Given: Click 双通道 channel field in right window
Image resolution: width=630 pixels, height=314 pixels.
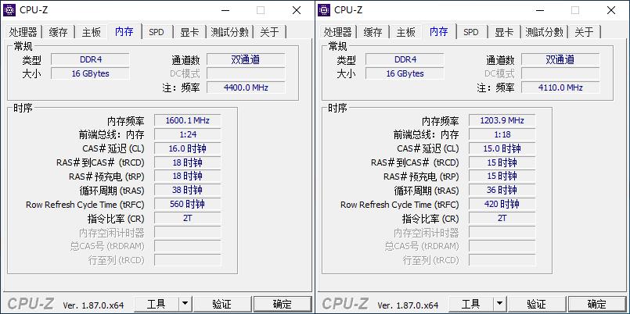Looking at the screenshot, I should 560,59.
